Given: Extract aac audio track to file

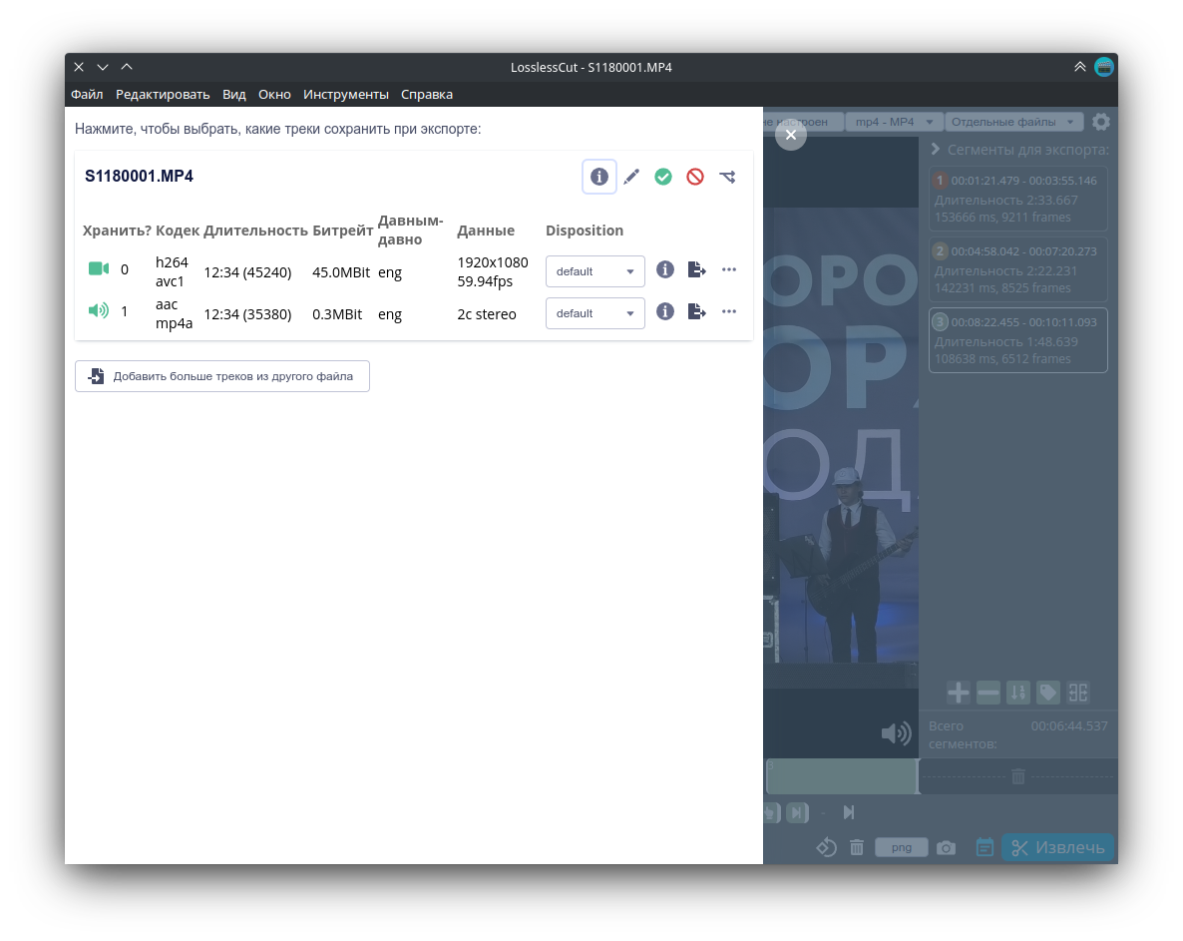Looking at the screenshot, I should [697, 311].
